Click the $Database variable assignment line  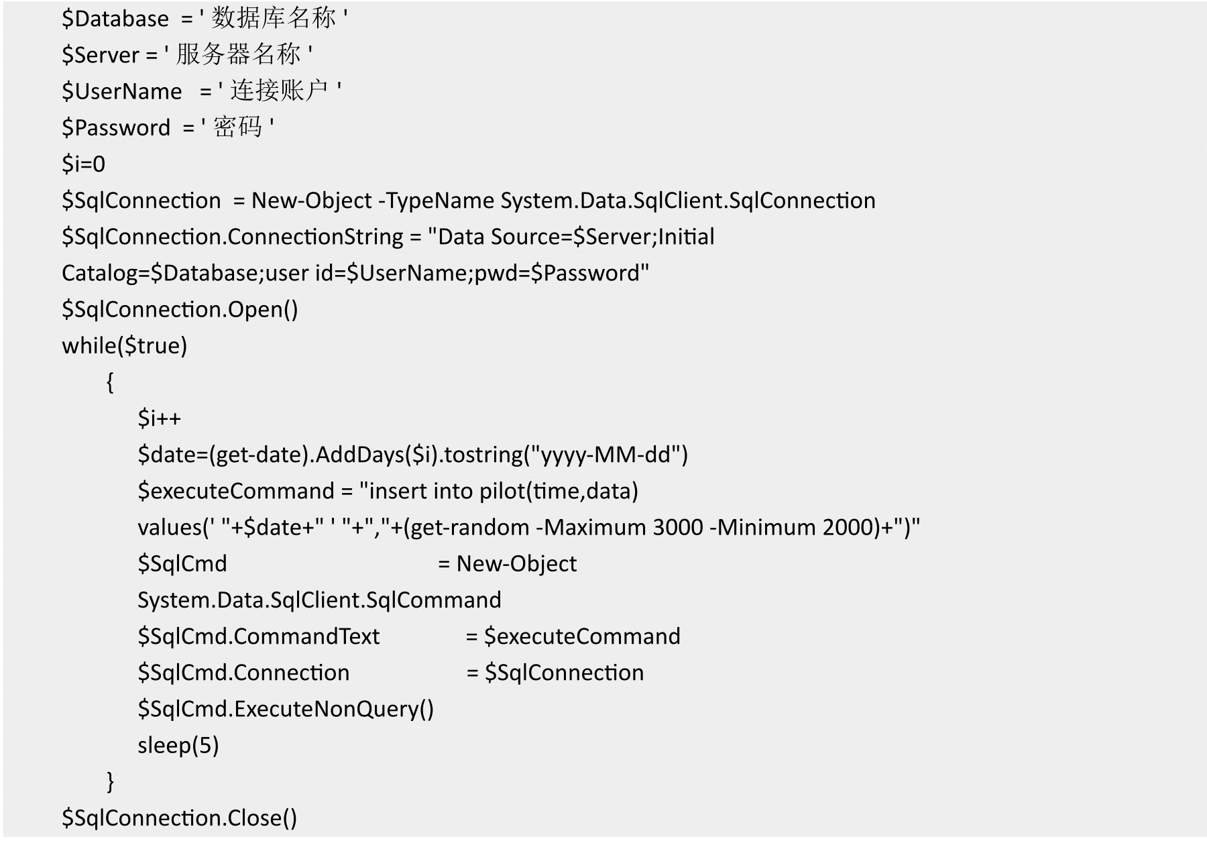click(205, 19)
